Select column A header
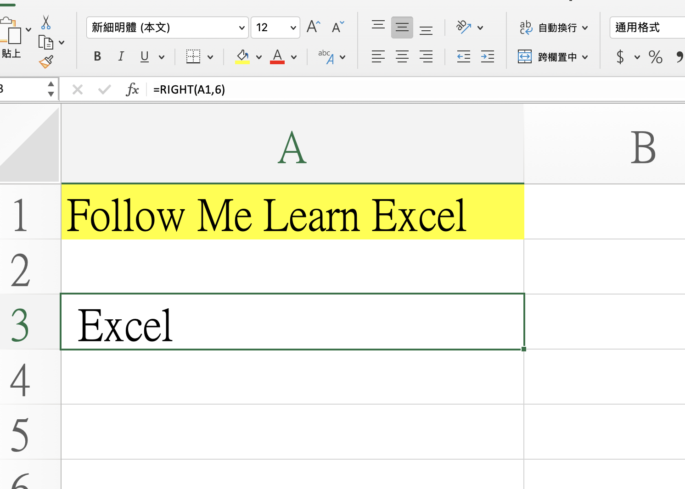 click(292, 144)
